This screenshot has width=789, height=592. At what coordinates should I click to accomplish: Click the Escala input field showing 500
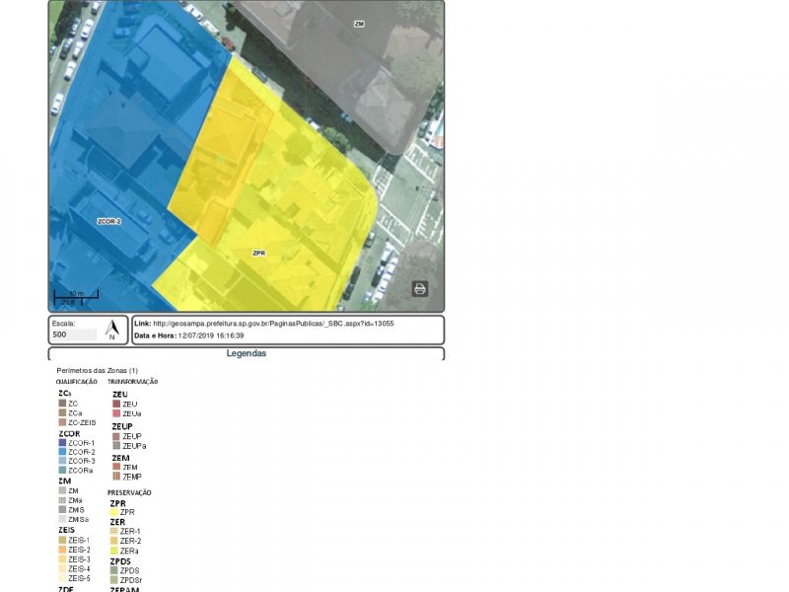(74, 334)
